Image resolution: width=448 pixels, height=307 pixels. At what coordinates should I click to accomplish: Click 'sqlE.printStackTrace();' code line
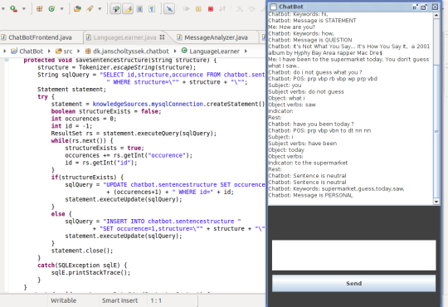click(x=91, y=272)
